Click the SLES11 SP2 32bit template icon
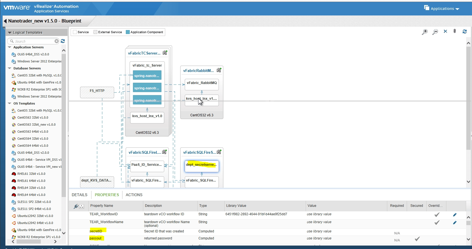 coord(14,202)
